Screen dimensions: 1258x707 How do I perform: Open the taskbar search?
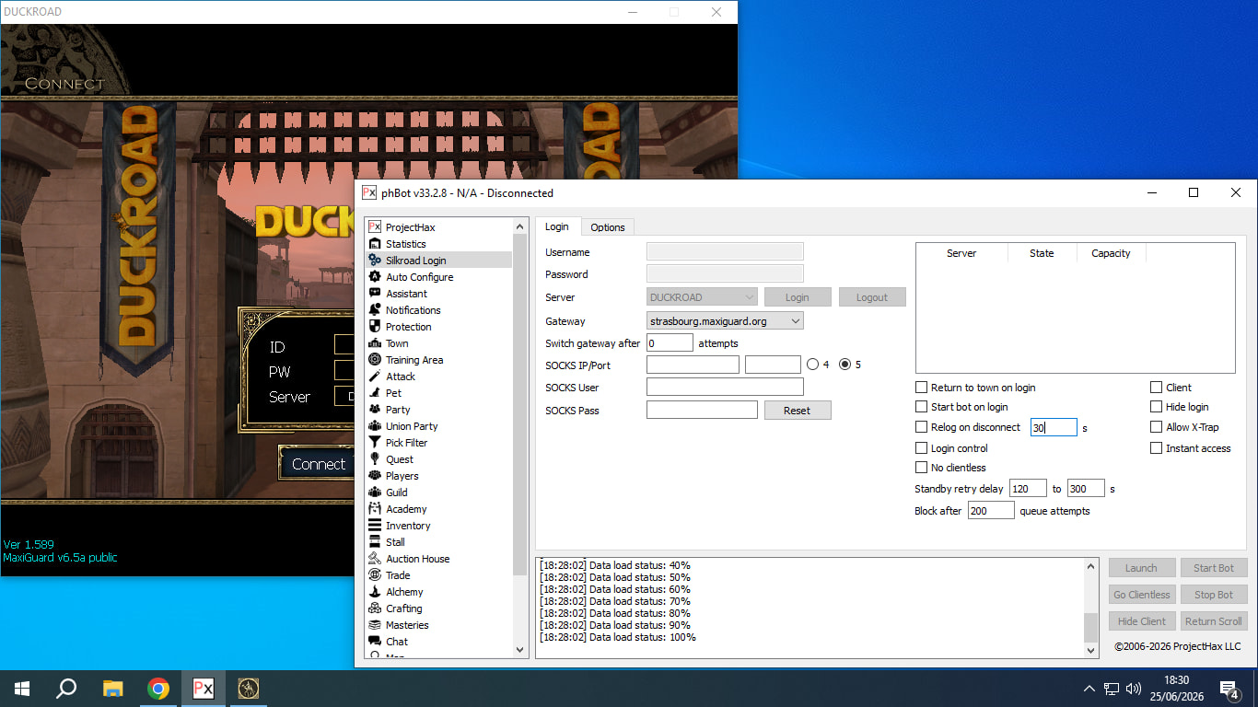pyautogui.click(x=66, y=689)
